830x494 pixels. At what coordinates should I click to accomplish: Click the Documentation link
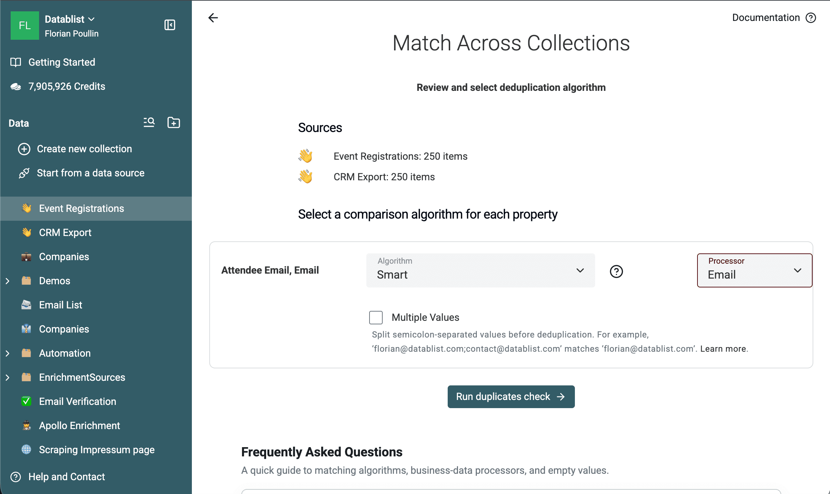pyautogui.click(x=766, y=18)
